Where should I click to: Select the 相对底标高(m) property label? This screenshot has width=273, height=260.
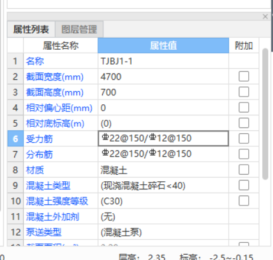point(55,123)
